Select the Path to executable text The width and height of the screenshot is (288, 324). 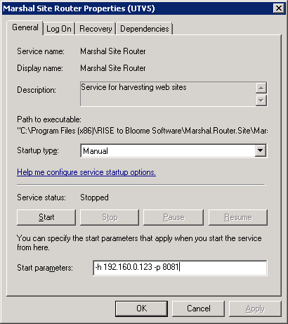pos(143,131)
